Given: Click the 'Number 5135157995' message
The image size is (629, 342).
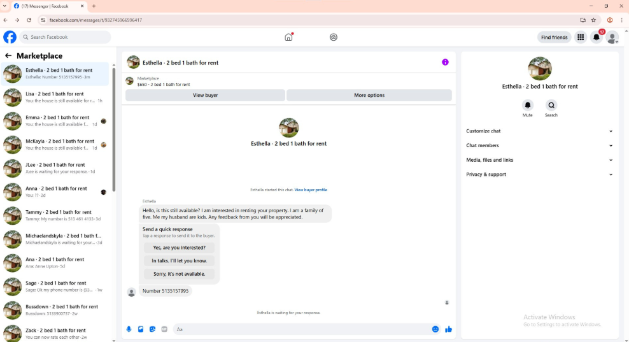Looking at the screenshot, I should [166, 291].
